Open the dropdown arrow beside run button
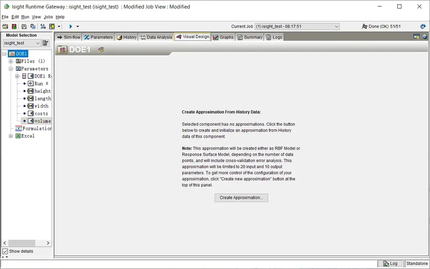The height and width of the screenshot is (269, 430). click(x=78, y=26)
